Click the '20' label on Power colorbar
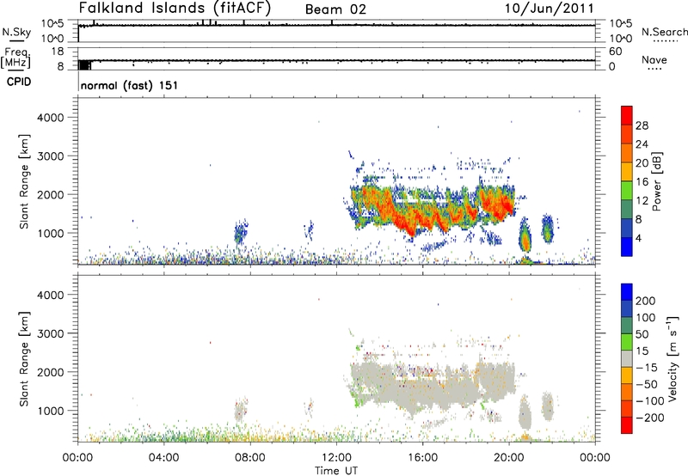The width and height of the screenshot is (688, 476). tap(642, 163)
